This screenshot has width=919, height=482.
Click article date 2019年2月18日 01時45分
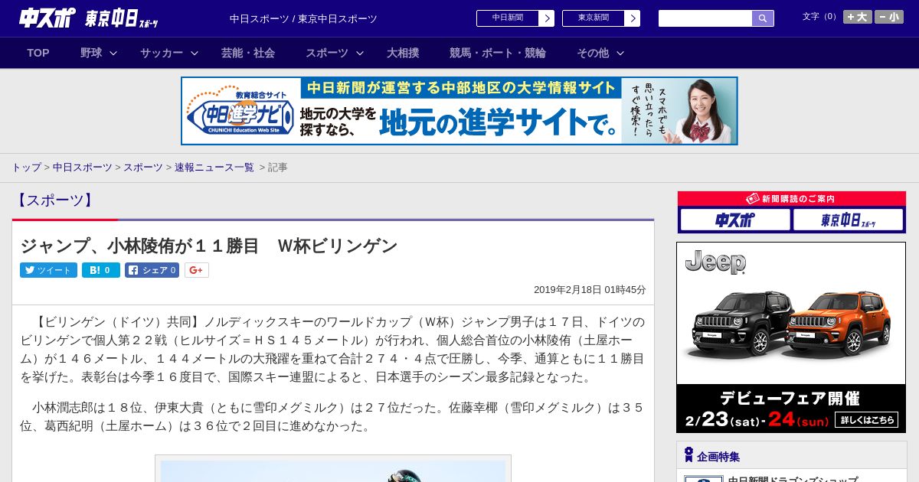590,290
